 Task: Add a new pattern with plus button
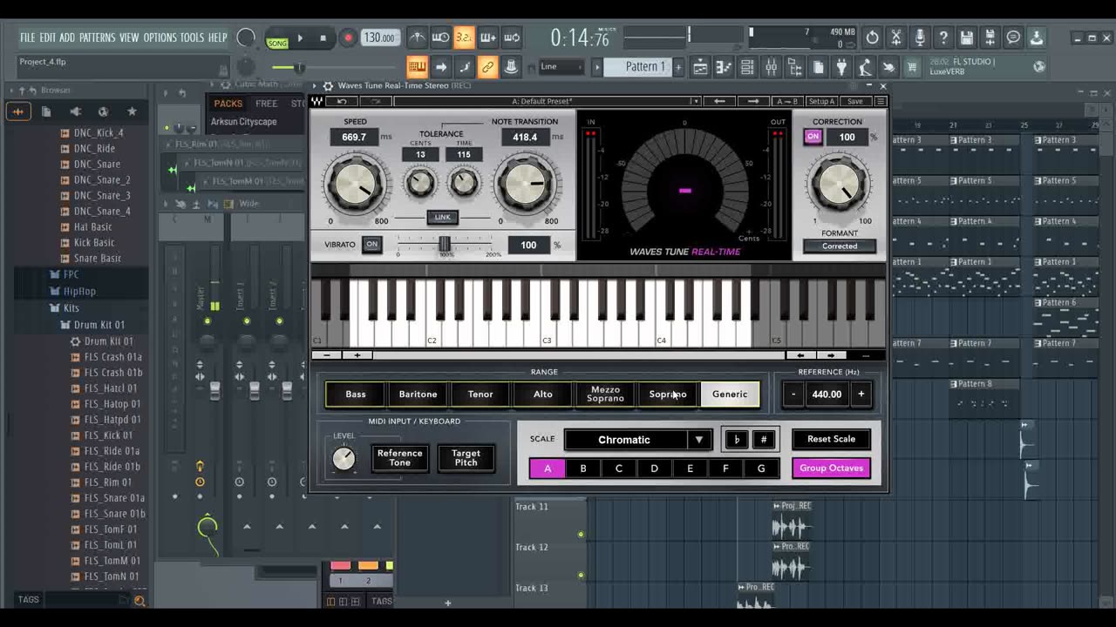[677, 67]
